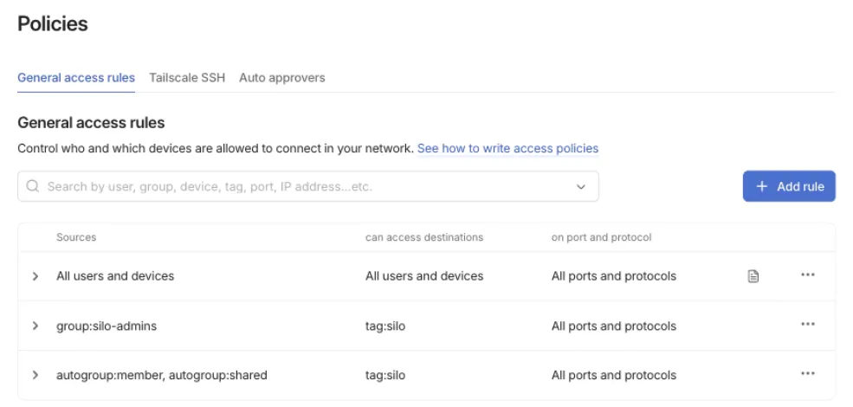853x407 pixels.
Task: Click the on port and protocol header
Action: coord(601,237)
